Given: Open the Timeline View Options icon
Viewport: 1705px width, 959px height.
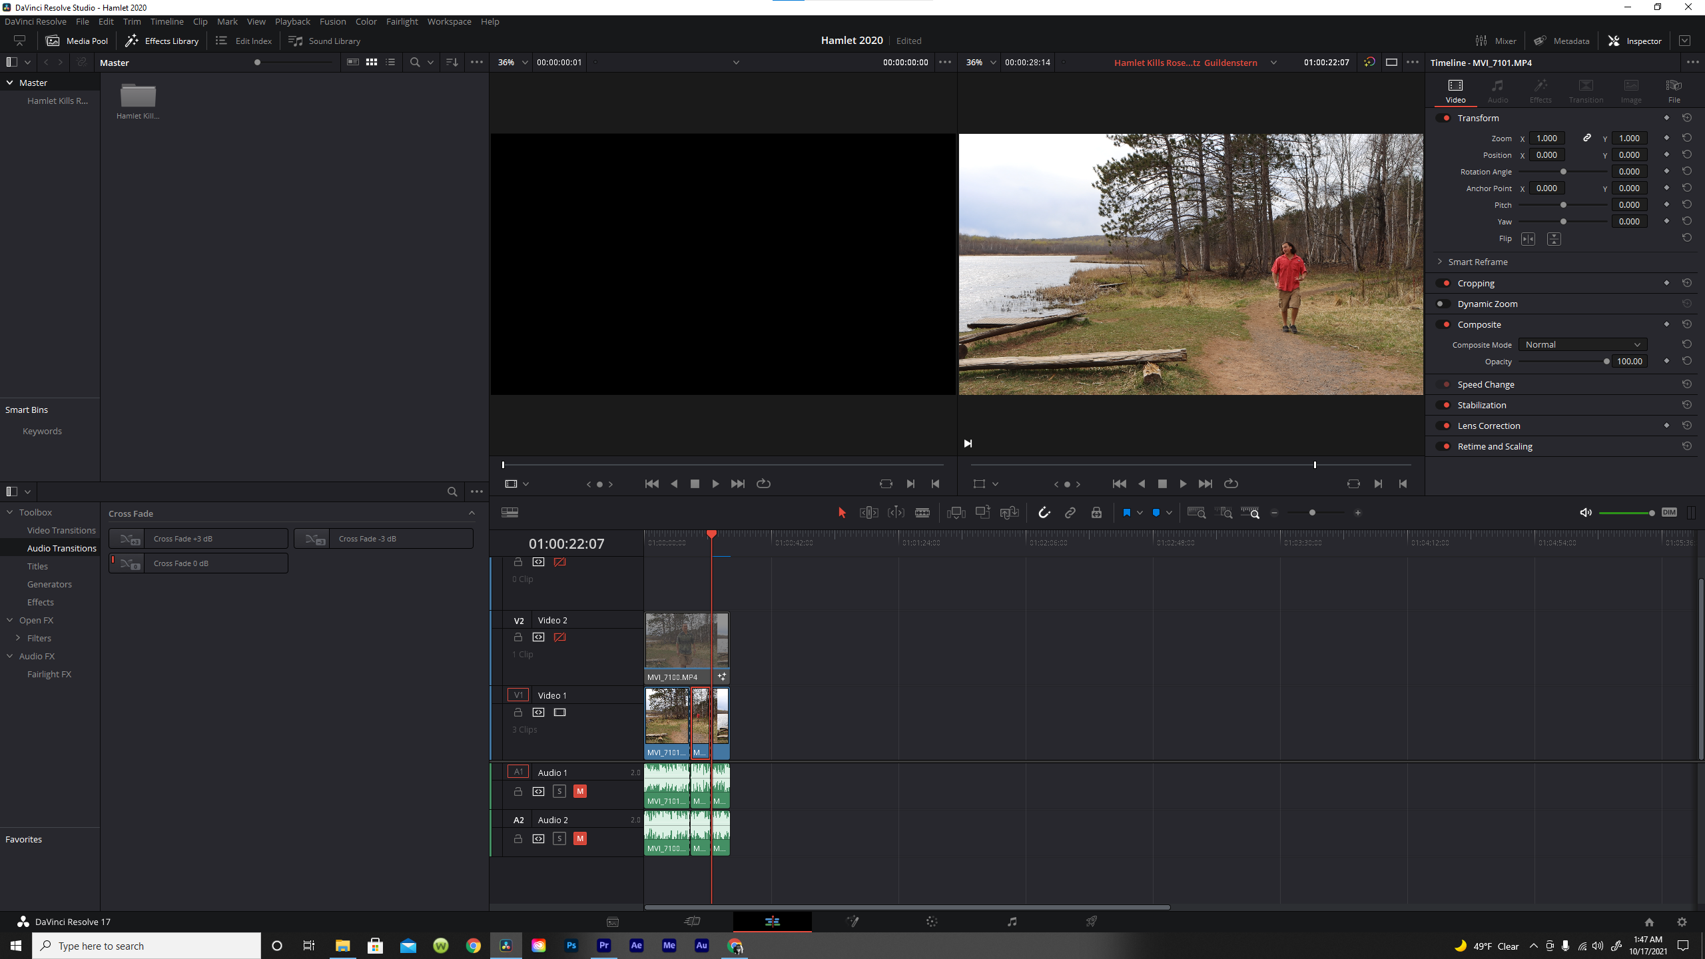Looking at the screenshot, I should (510, 512).
